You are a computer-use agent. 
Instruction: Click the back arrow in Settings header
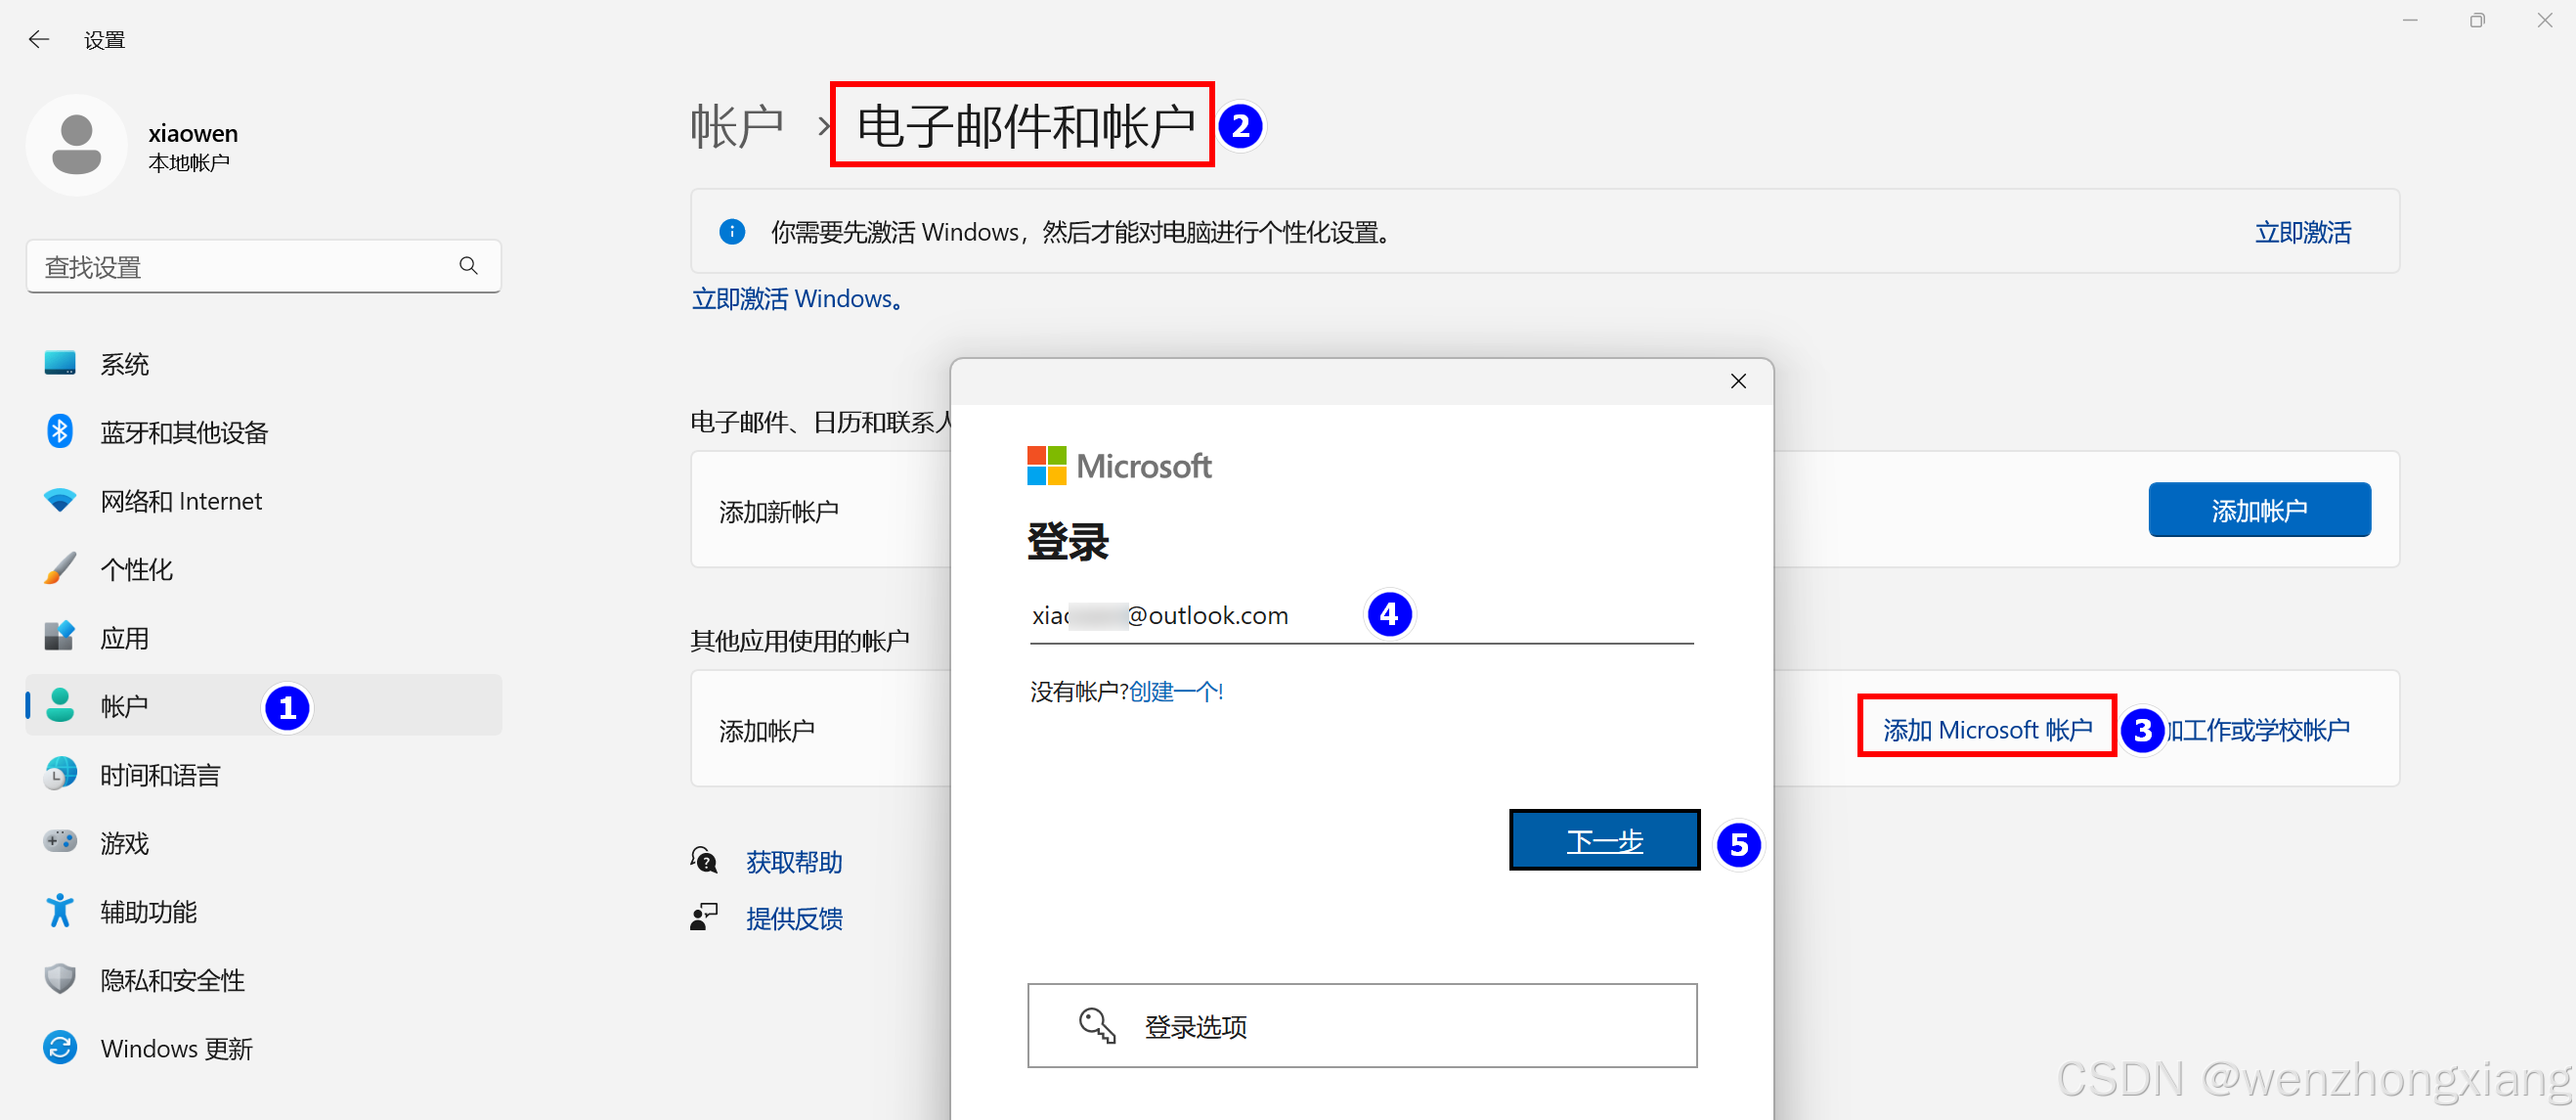[39, 39]
